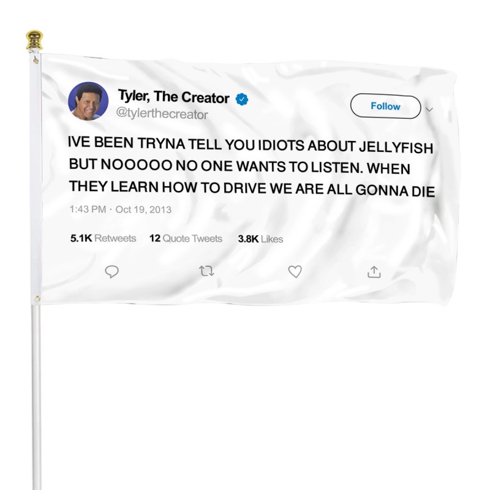Viewport: 490px width, 490px height.
Task: Click the Oct 19, 2013 date
Action: pyautogui.click(x=143, y=209)
